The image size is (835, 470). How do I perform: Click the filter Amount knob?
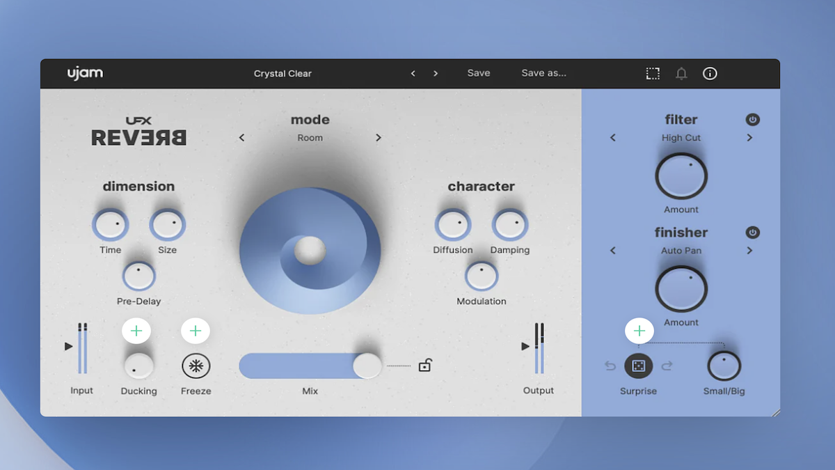tap(681, 176)
